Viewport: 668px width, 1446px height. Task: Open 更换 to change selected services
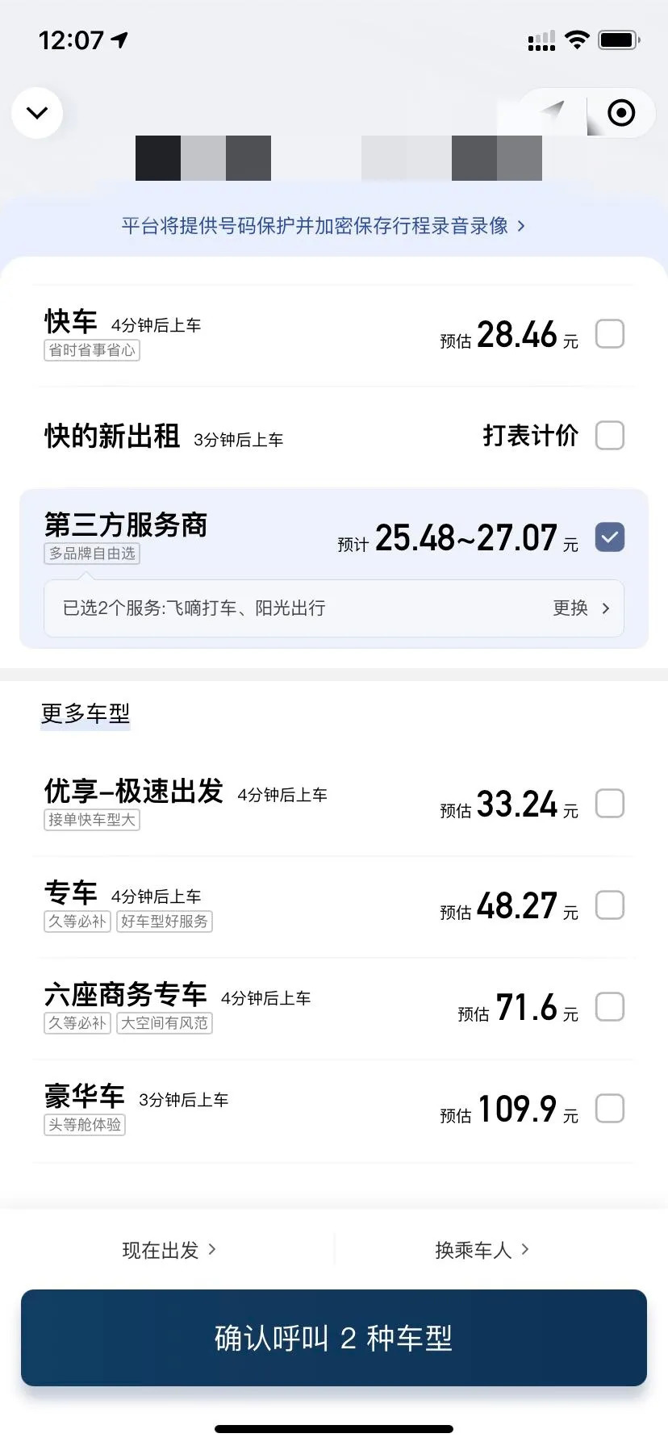581,608
